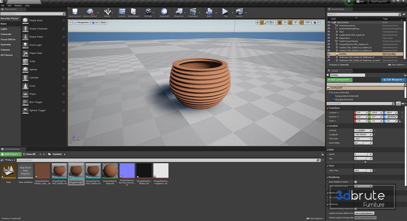The image size is (407, 221).
Task: Click Save All in the Content Browser
Action: (30, 154)
